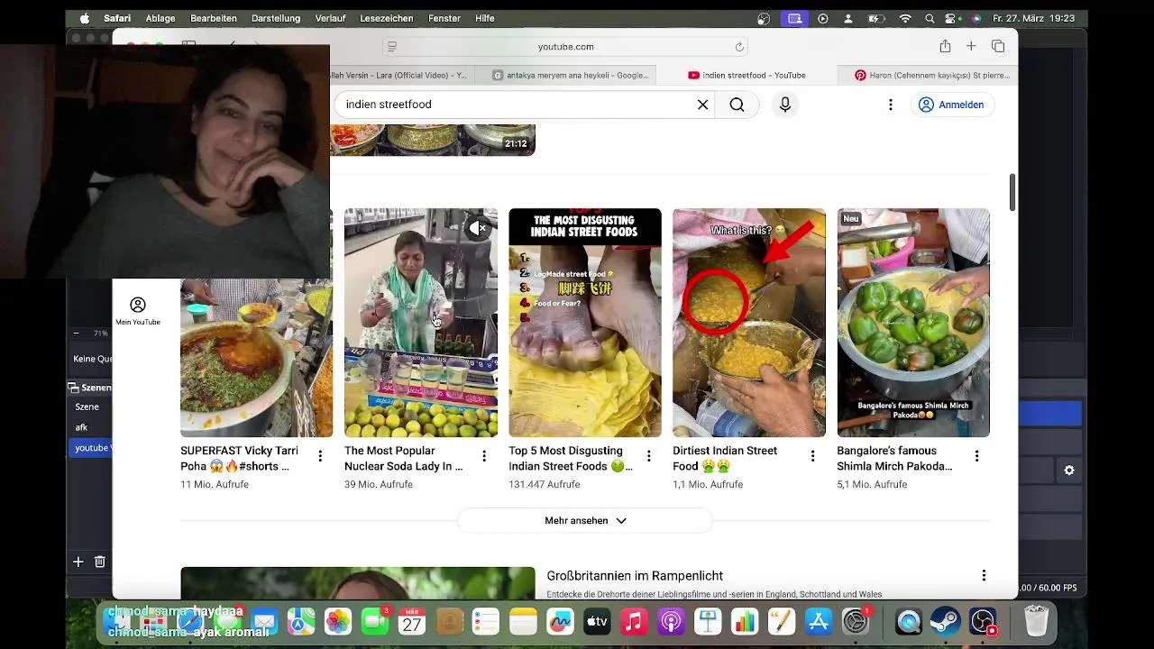
Task: Open Music from the Dock
Action: coord(634,622)
